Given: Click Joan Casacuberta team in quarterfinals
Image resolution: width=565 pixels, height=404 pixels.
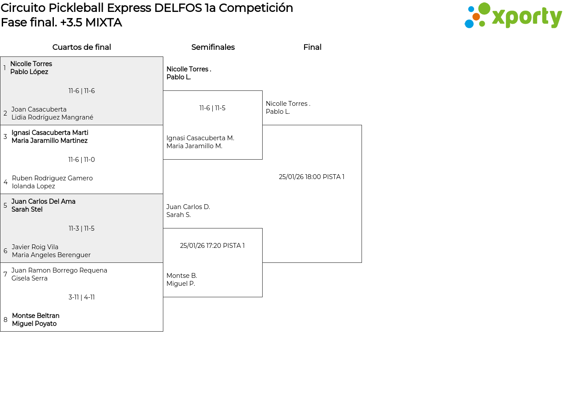Looking at the screenshot, I should click(x=52, y=113).
